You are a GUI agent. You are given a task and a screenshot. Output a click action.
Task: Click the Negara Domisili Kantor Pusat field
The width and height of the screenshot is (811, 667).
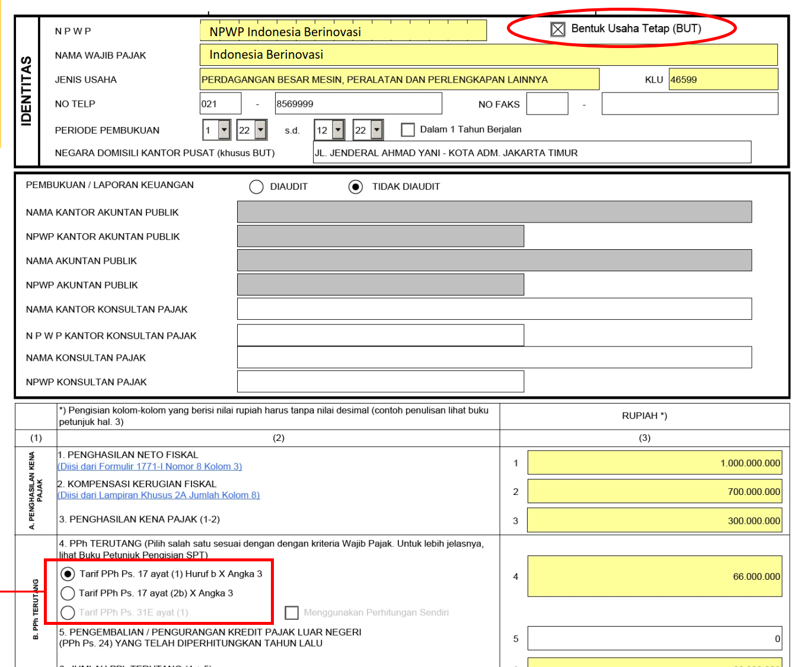click(532, 152)
